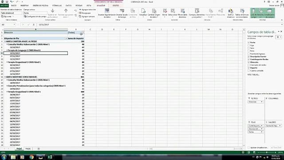Check the Serie field checkbox
The image size is (284, 160).
point(248,48)
